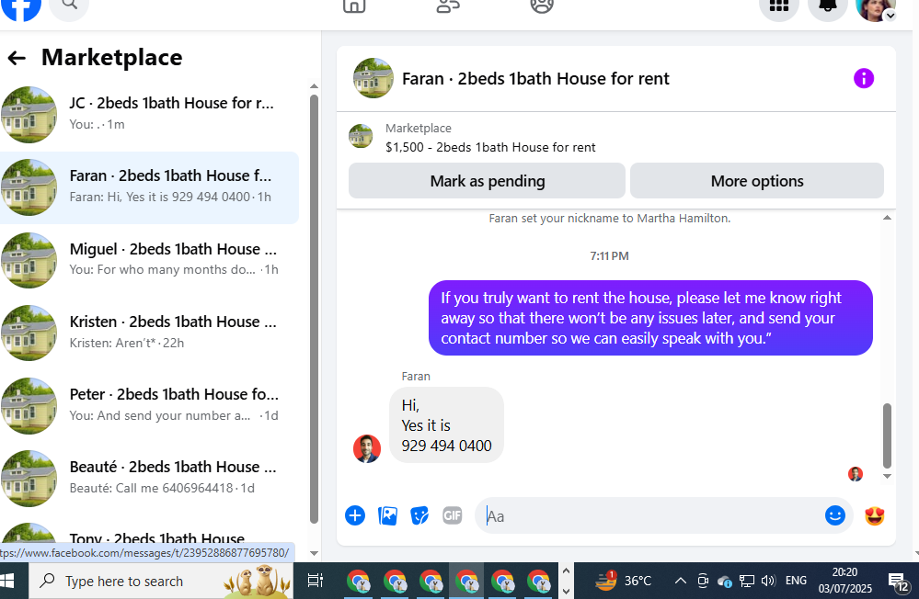The height and width of the screenshot is (599, 919).
Task: Click listing thumbnail in chat header
Action: click(373, 78)
